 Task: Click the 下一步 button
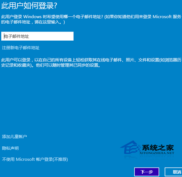(147, 172)
